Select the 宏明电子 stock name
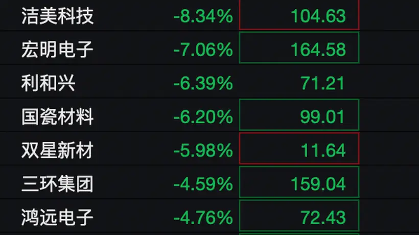The height and width of the screenshot is (235, 419). (x=57, y=50)
